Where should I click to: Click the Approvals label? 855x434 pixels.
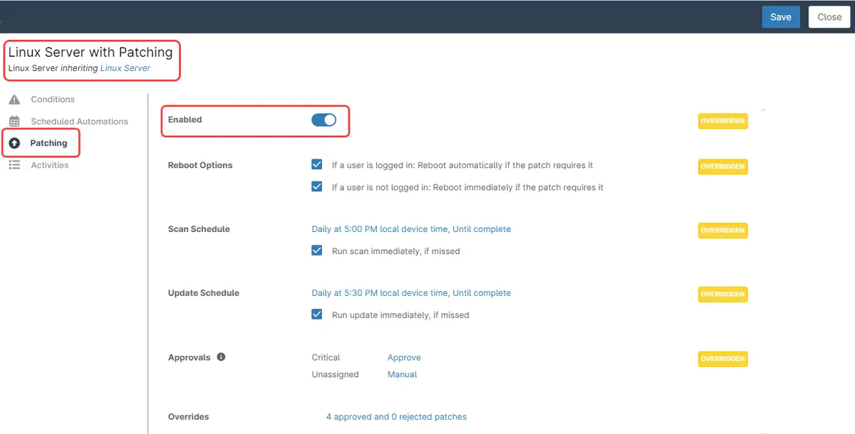tap(190, 358)
